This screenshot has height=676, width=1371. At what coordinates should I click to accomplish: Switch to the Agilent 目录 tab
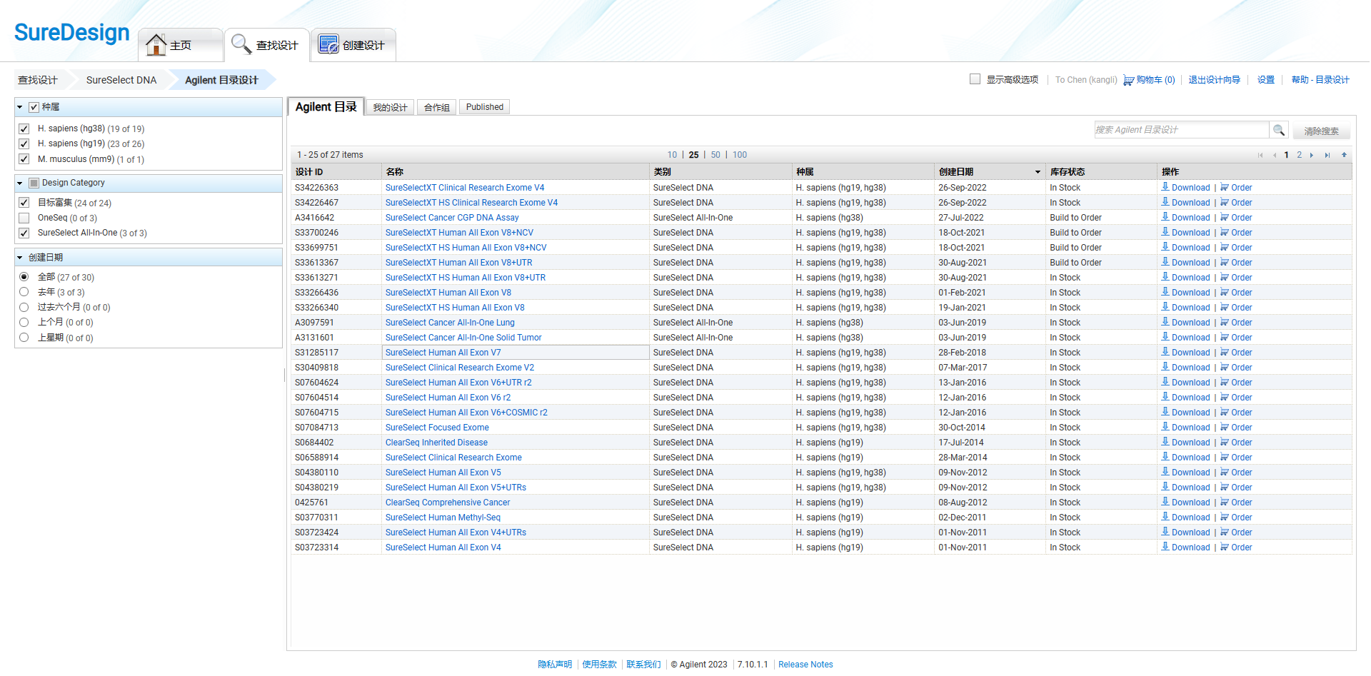[326, 106]
